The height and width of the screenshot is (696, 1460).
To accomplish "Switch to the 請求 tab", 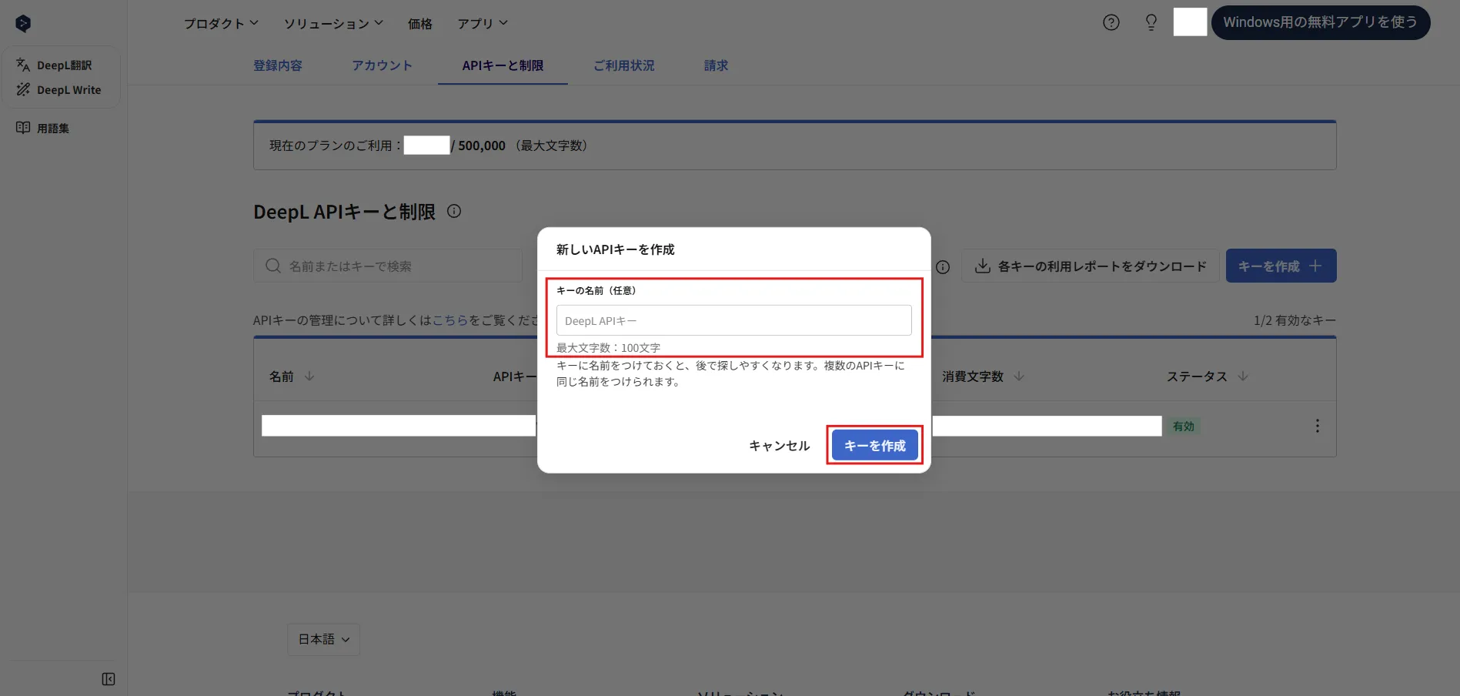I will pyautogui.click(x=716, y=65).
